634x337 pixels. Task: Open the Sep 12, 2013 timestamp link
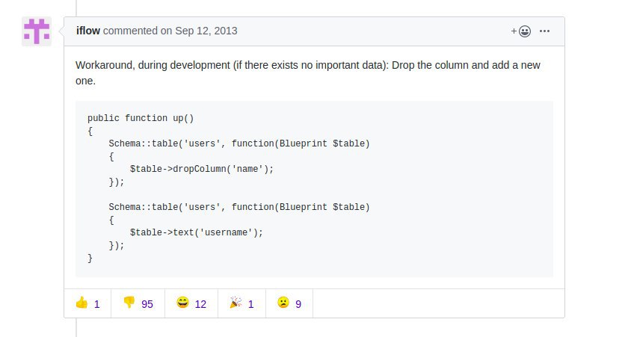(x=206, y=31)
